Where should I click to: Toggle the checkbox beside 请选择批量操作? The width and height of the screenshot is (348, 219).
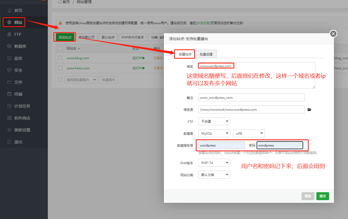[60, 80]
